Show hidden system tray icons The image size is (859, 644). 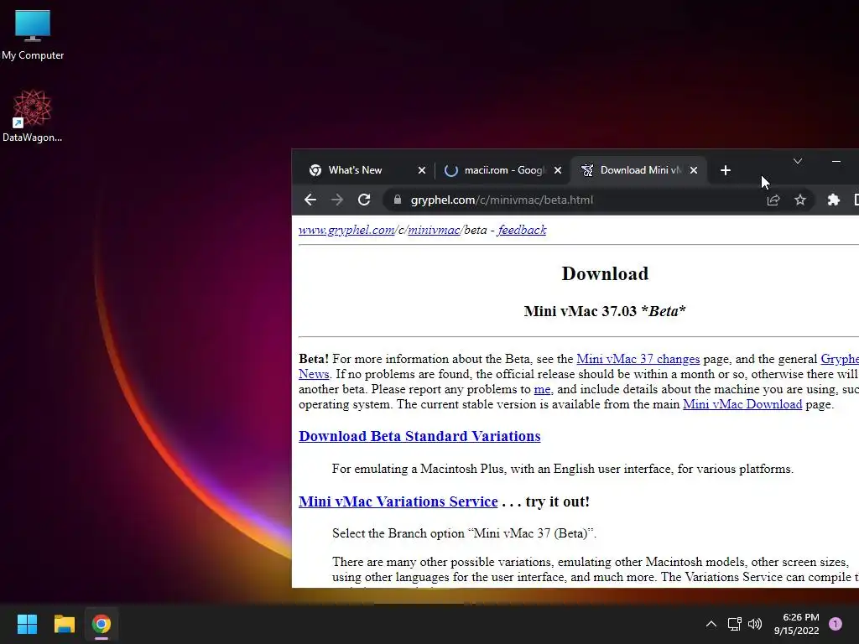tap(711, 624)
